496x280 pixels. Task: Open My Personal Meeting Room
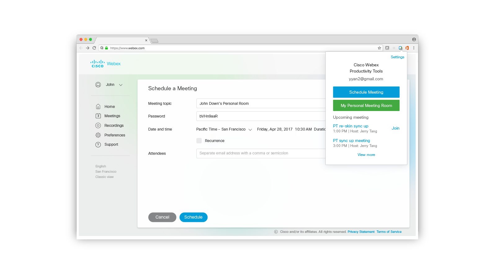click(366, 105)
